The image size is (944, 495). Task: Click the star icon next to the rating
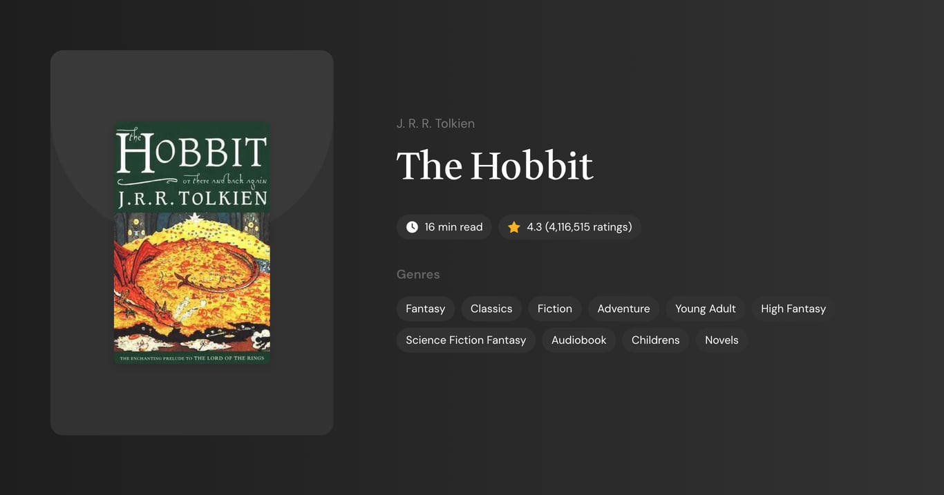pos(513,226)
